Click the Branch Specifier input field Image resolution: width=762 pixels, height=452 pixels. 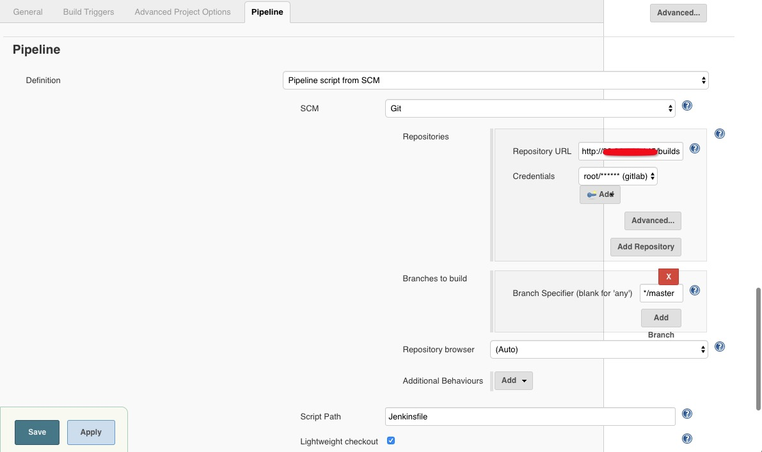pyautogui.click(x=661, y=293)
